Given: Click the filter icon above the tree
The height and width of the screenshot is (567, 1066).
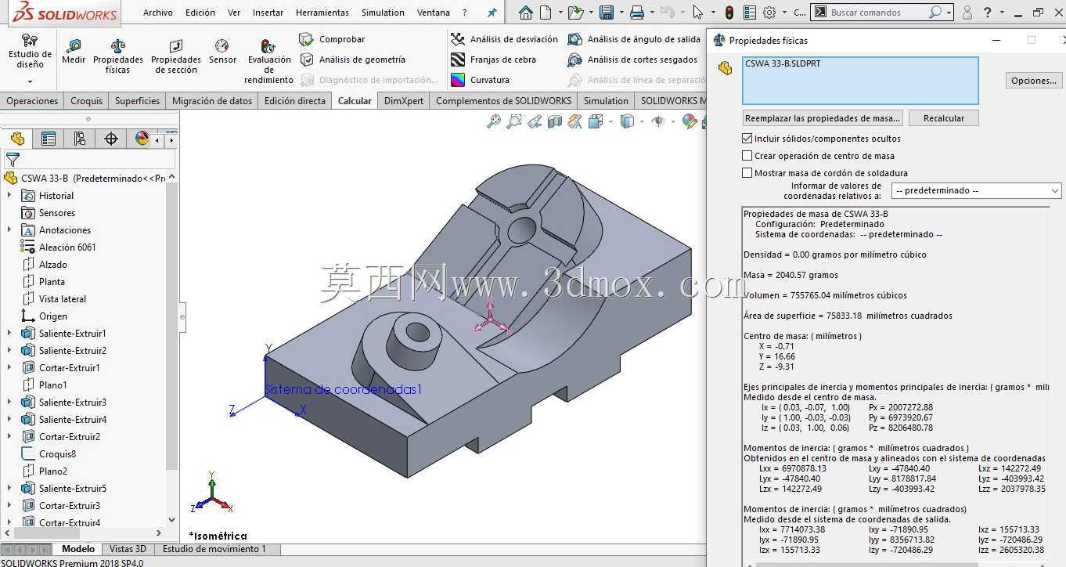Looking at the screenshot, I should click(x=12, y=160).
